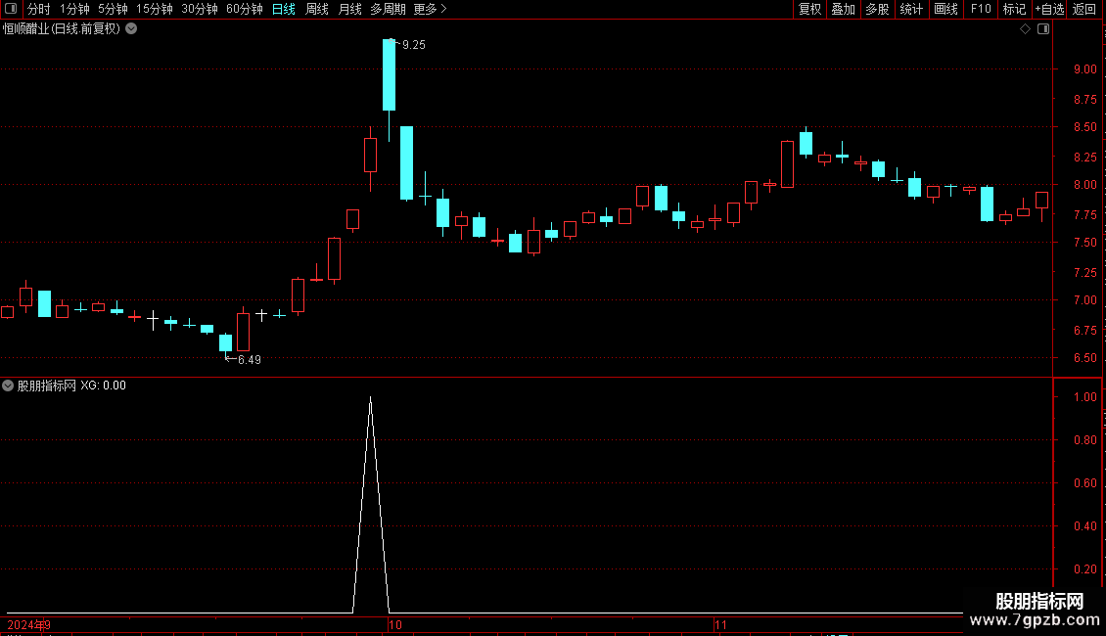Open 多周期 multi-period view

click(388, 9)
